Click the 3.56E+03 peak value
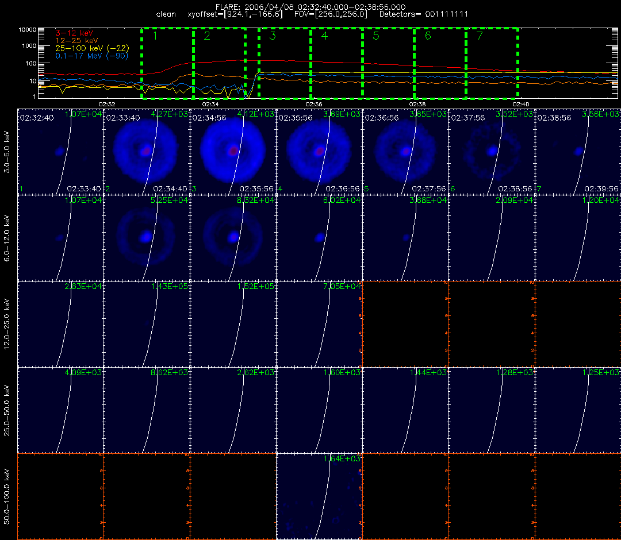Image resolution: width=621 pixels, height=540 pixels. coord(600,114)
